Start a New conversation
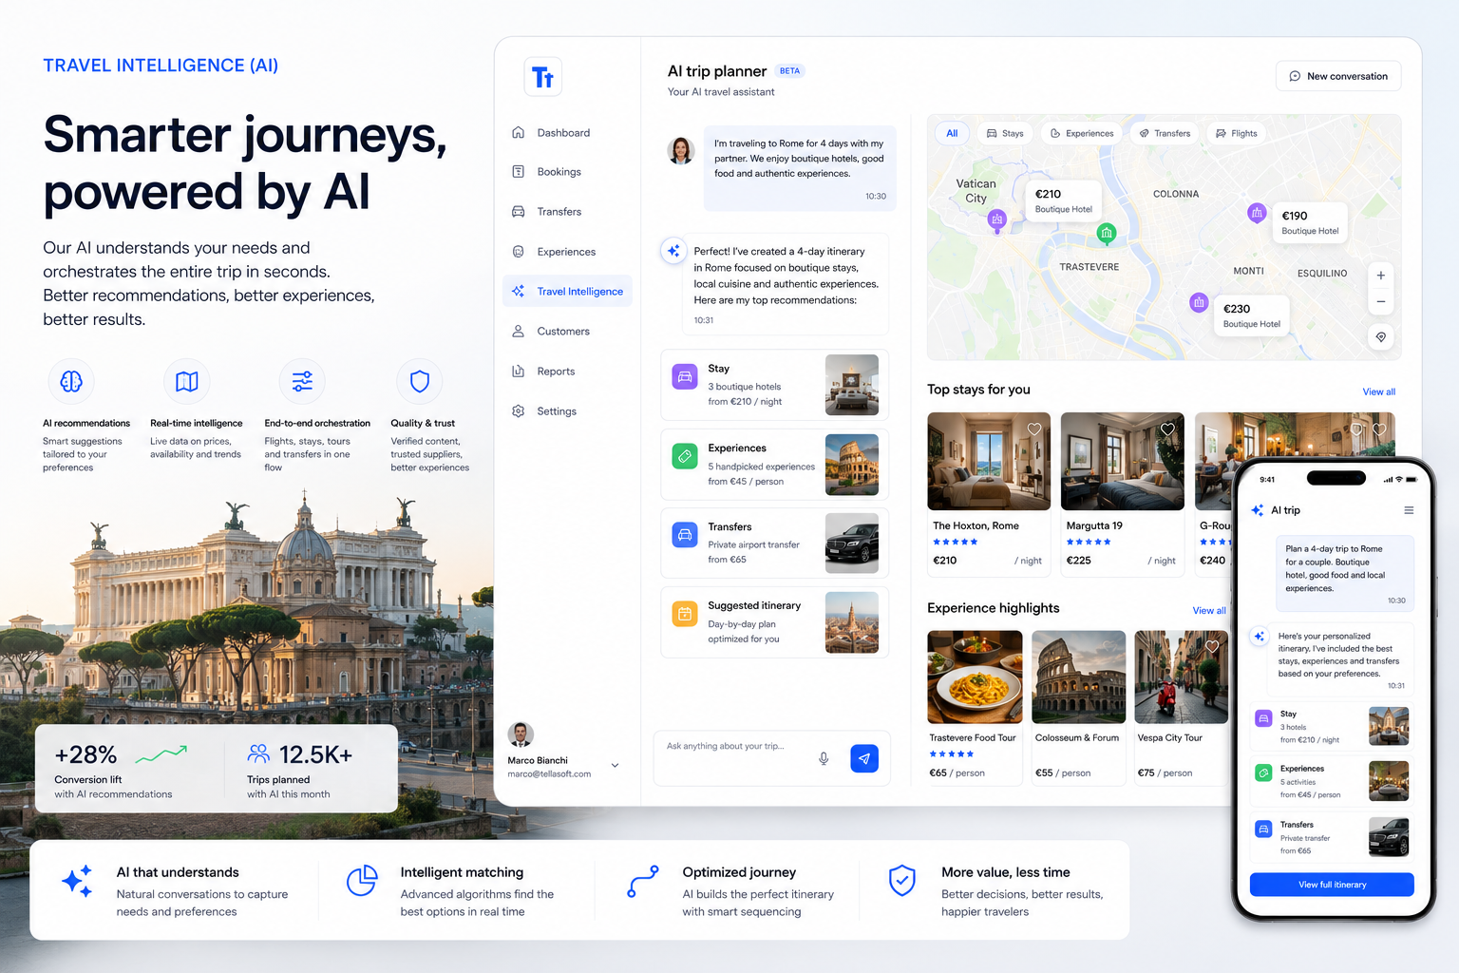 (x=1337, y=76)
